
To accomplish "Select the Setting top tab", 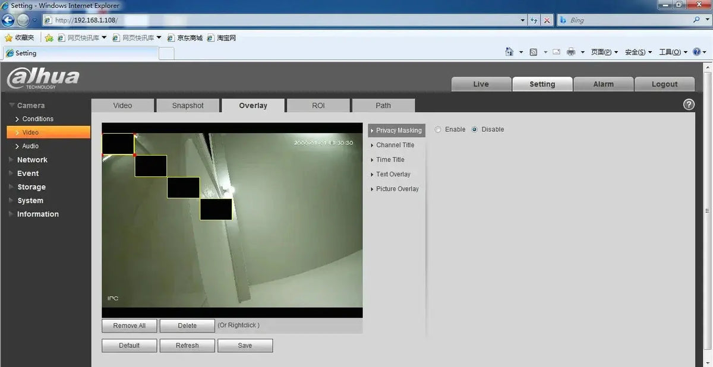I will [542, 84].
